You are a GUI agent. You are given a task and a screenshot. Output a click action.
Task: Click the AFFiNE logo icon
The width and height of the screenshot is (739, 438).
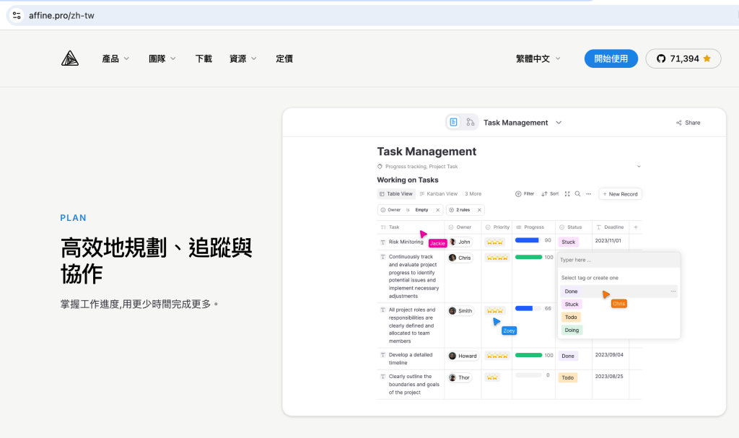(x=70, y=58)
